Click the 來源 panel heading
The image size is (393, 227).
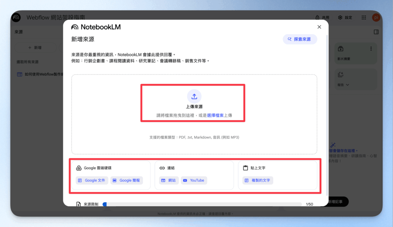[x=18, y=32]
